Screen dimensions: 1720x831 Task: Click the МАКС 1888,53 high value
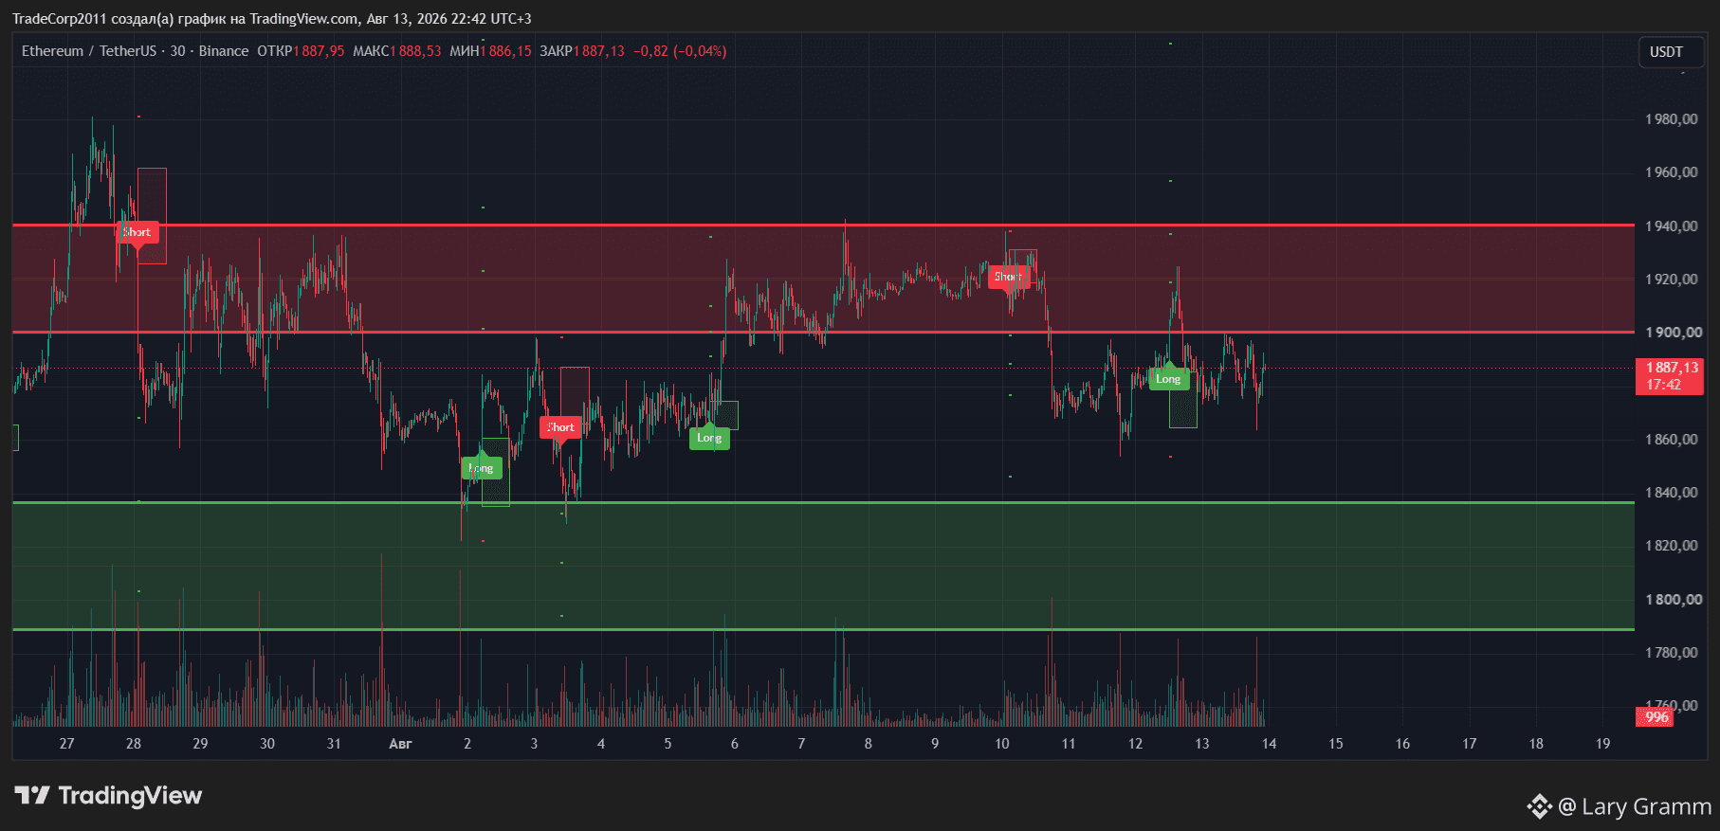(397, 51)
